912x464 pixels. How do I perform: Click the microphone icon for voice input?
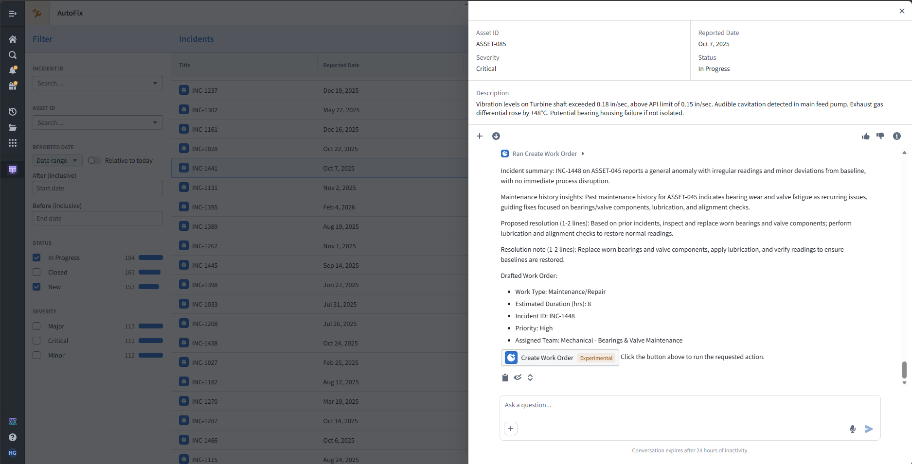point(853,429)
